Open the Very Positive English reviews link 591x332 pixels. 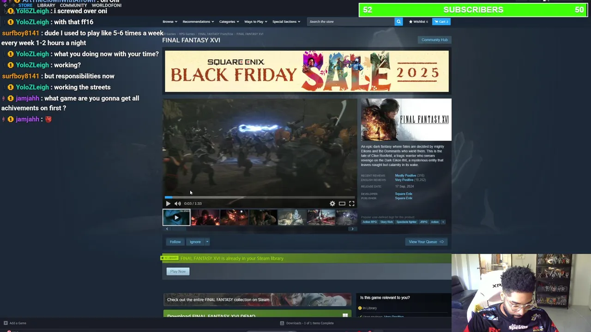(404, 180)
